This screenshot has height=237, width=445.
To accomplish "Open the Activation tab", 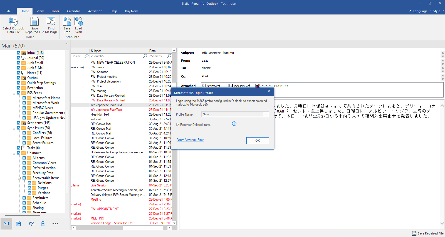I will point(95,11).
